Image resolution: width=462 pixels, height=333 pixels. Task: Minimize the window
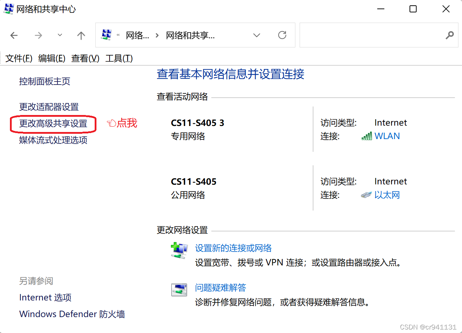coord(381,9)
